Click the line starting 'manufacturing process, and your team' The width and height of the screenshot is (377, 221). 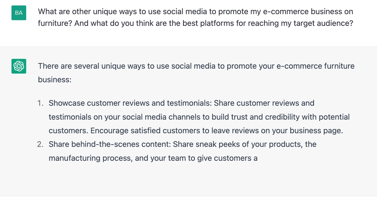pos(153,158)
